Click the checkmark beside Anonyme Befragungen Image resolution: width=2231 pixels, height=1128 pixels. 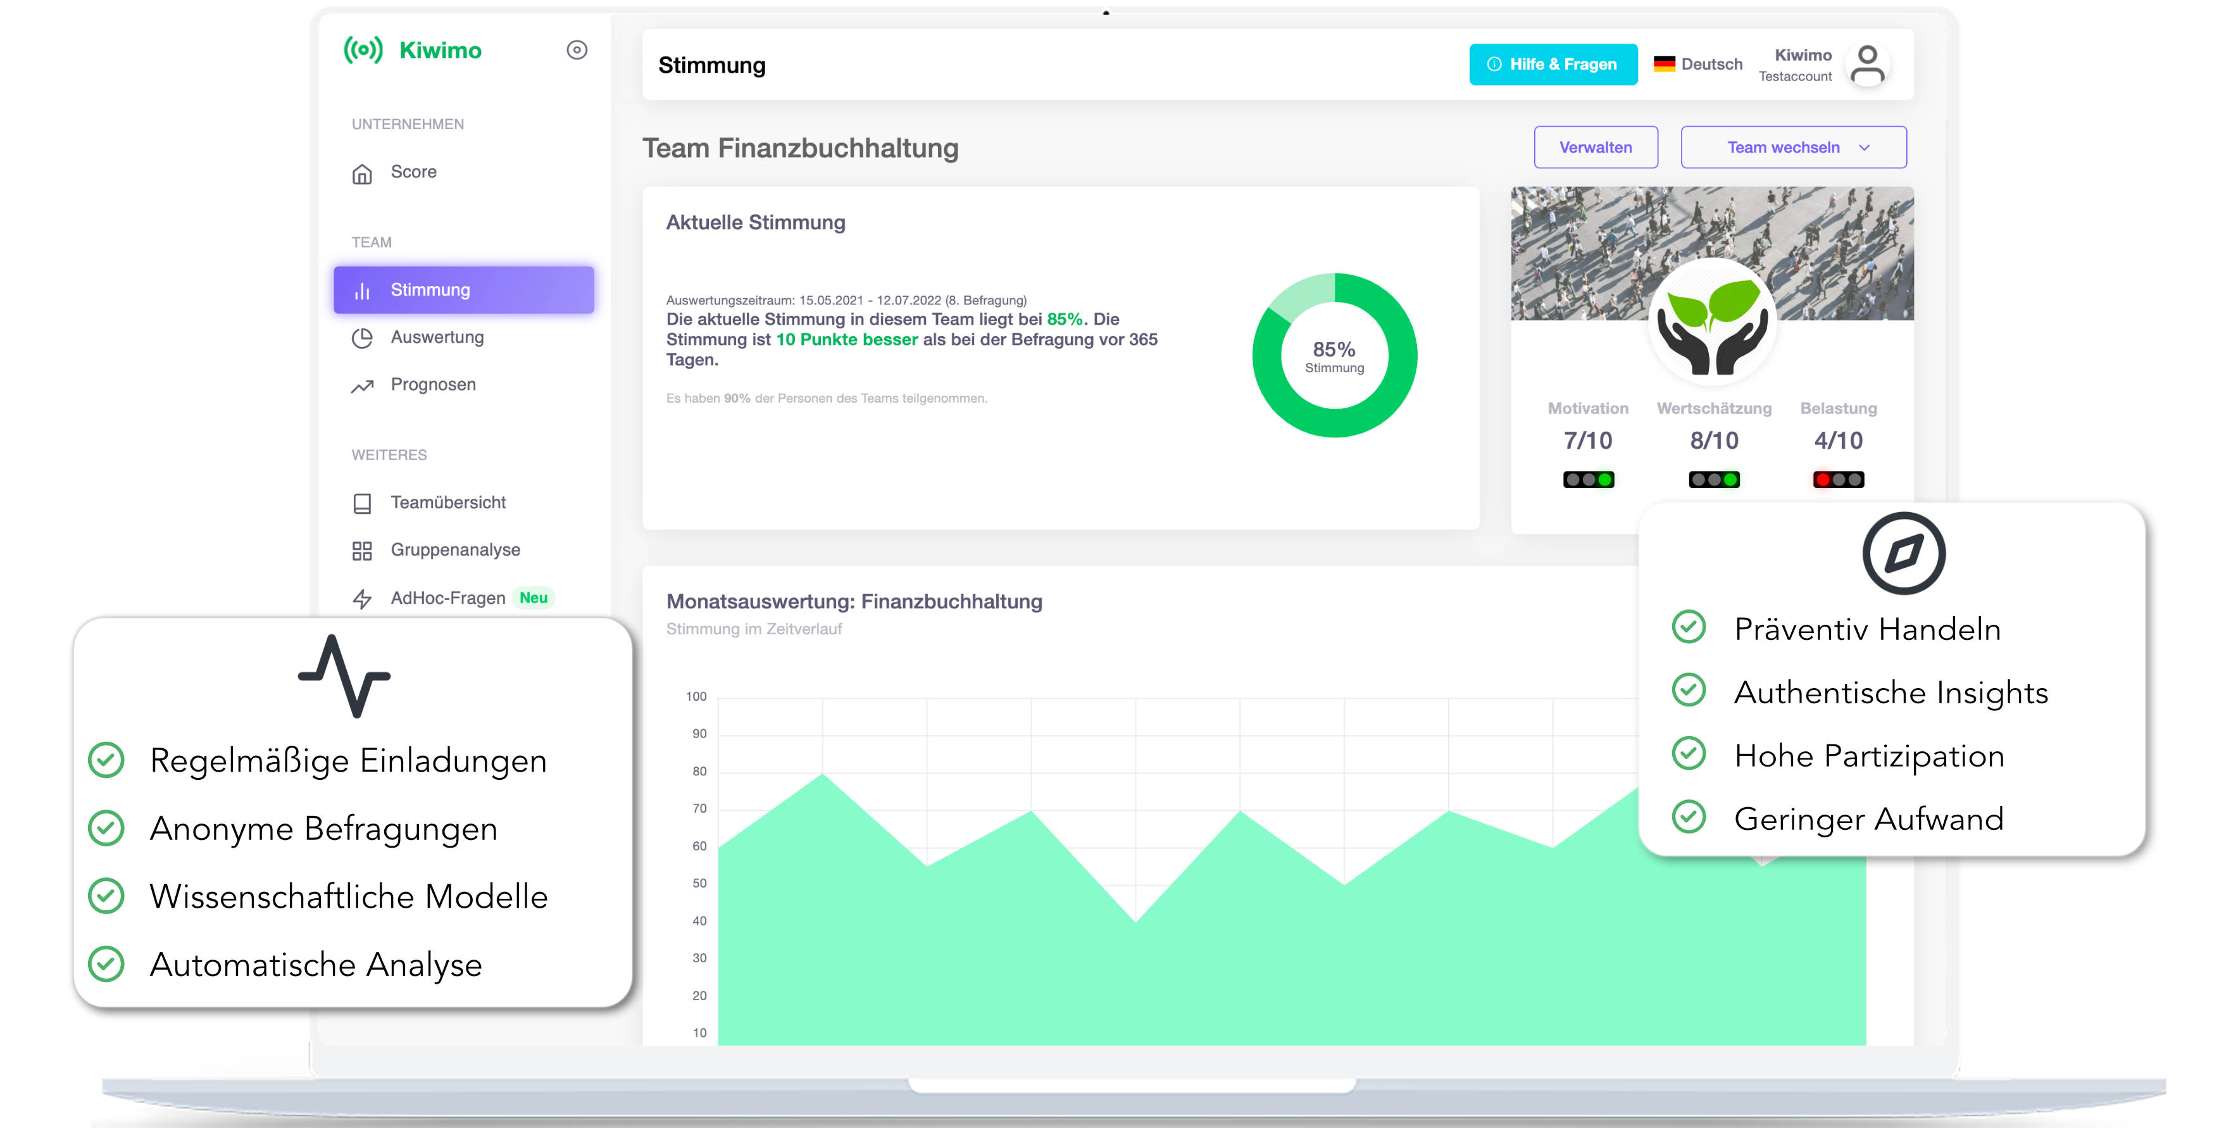(x=106, y=828)
